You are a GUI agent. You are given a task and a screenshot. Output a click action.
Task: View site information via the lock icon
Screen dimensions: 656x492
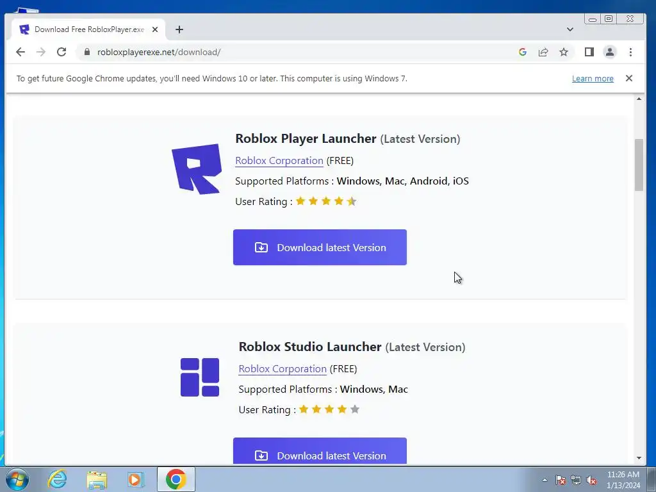(x=87, y=52)
